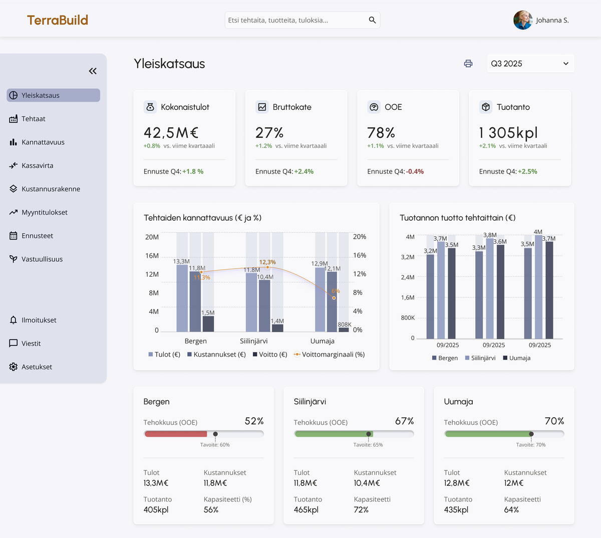Click the Kustannusrakenne layers icon
This screenshot has width=601, height=538.
pyautogui.click(x=14, y=189)
